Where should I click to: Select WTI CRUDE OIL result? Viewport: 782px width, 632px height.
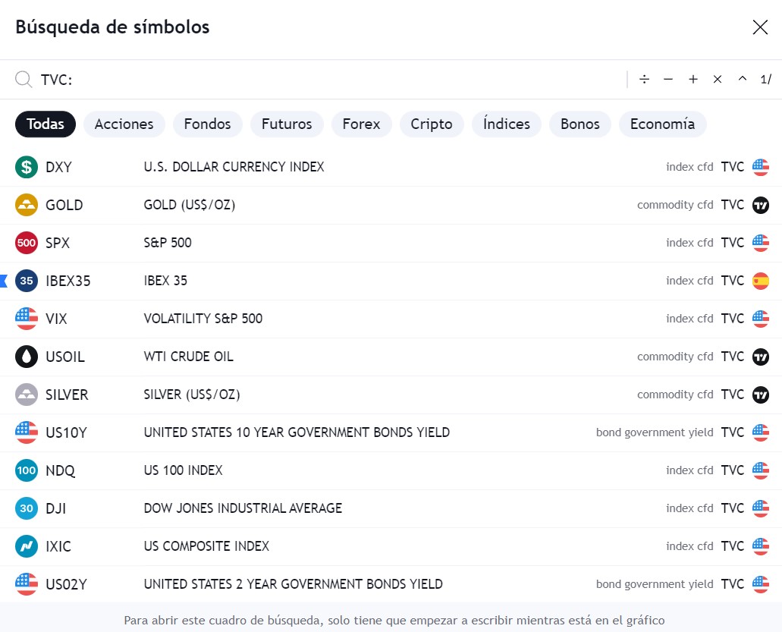189,357
